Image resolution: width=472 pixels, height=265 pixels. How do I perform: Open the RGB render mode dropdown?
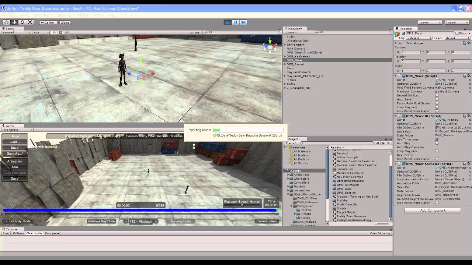(x=41, y=32)
